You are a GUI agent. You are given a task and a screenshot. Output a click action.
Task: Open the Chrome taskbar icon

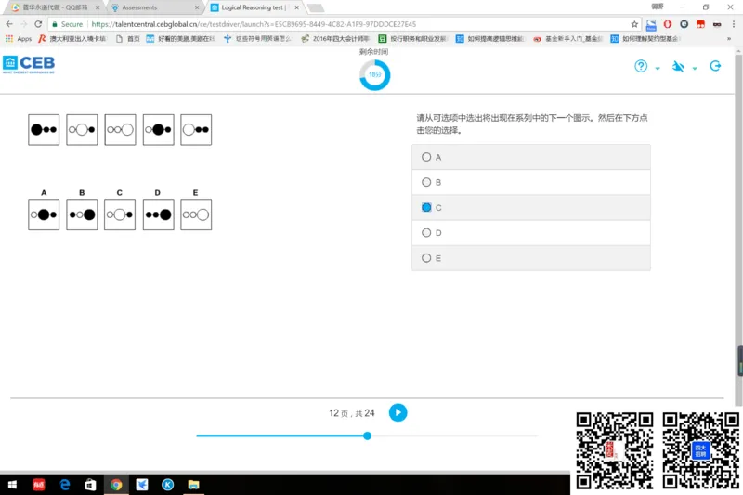(116, 485)
